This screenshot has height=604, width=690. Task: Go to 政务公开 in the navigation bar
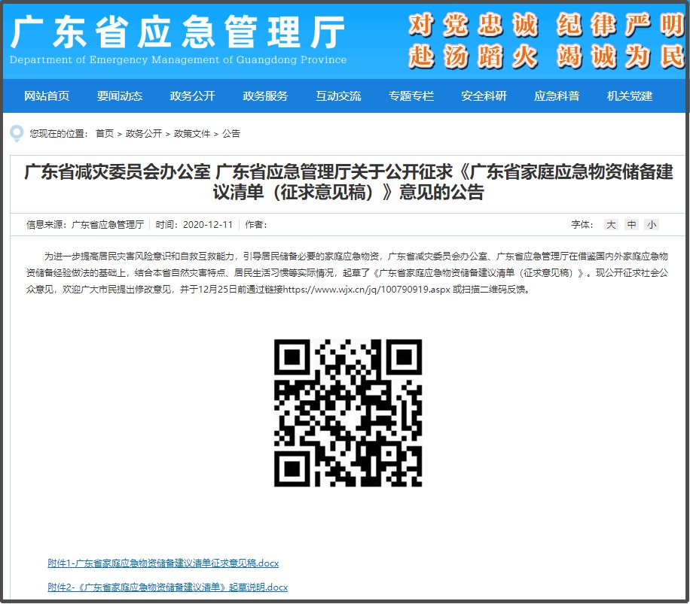(x=192, y=96)
